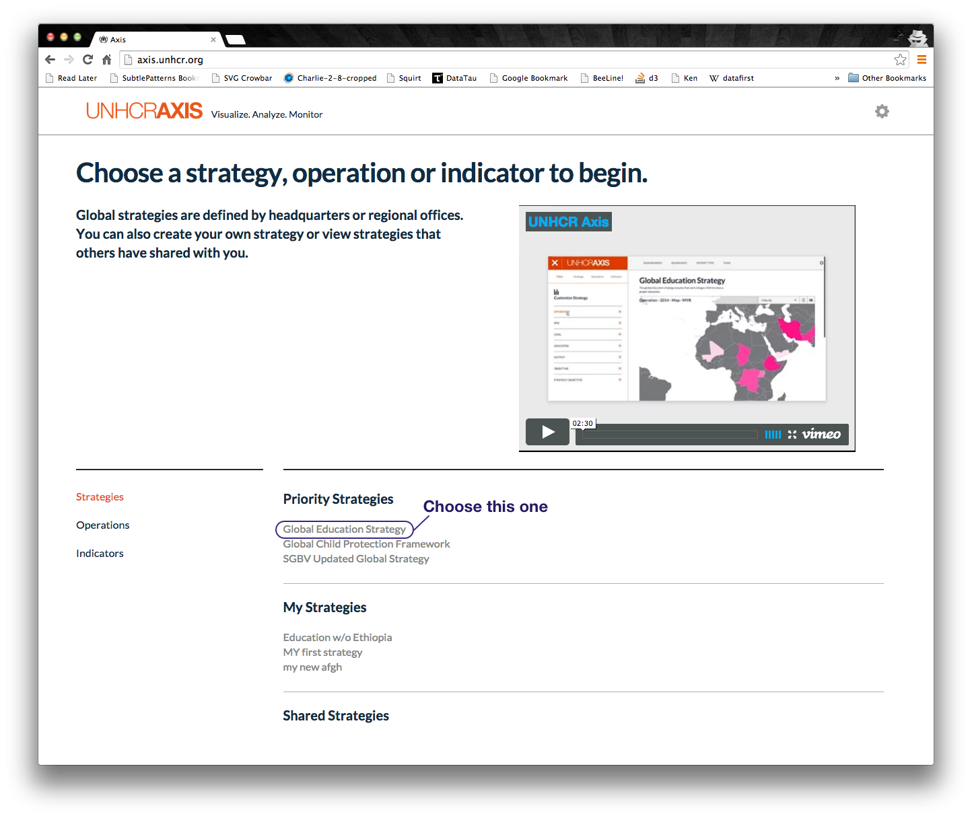Open my new afgh strategy
Screen dimensions: 972x818
(312, 667)
